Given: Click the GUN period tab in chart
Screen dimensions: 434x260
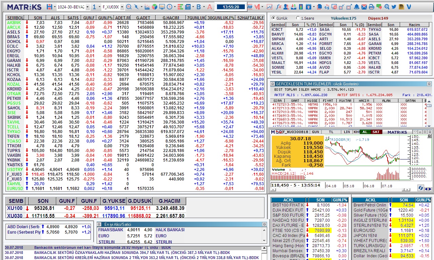Looking at the screenshot, I should (x=315, y=132).
